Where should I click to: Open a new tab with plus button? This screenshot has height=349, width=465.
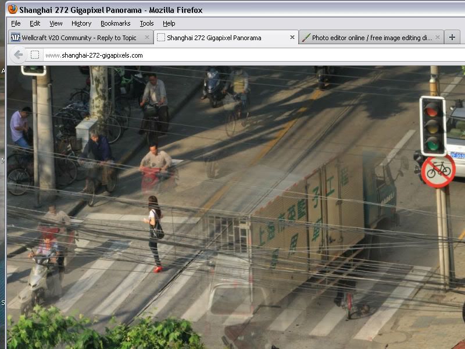coord(452,37)
